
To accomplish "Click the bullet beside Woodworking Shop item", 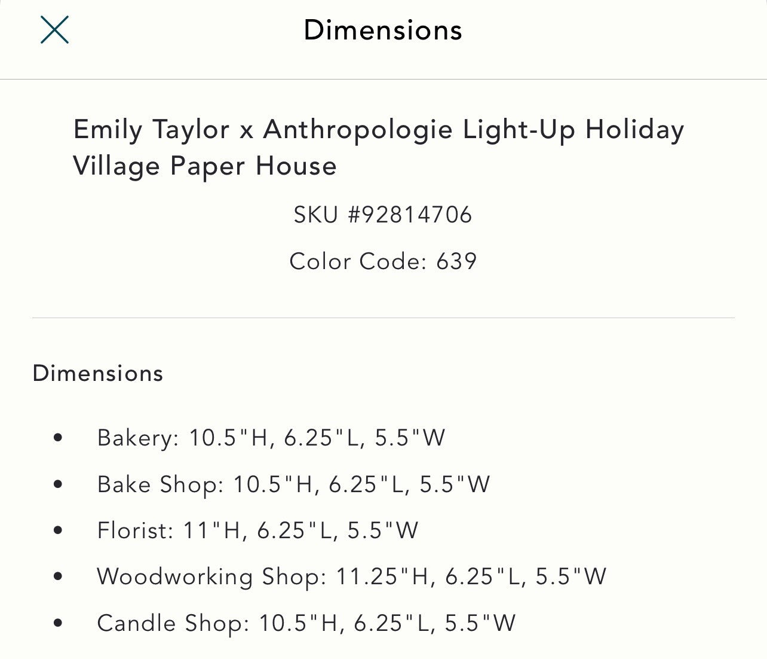I will coord(57,576).
